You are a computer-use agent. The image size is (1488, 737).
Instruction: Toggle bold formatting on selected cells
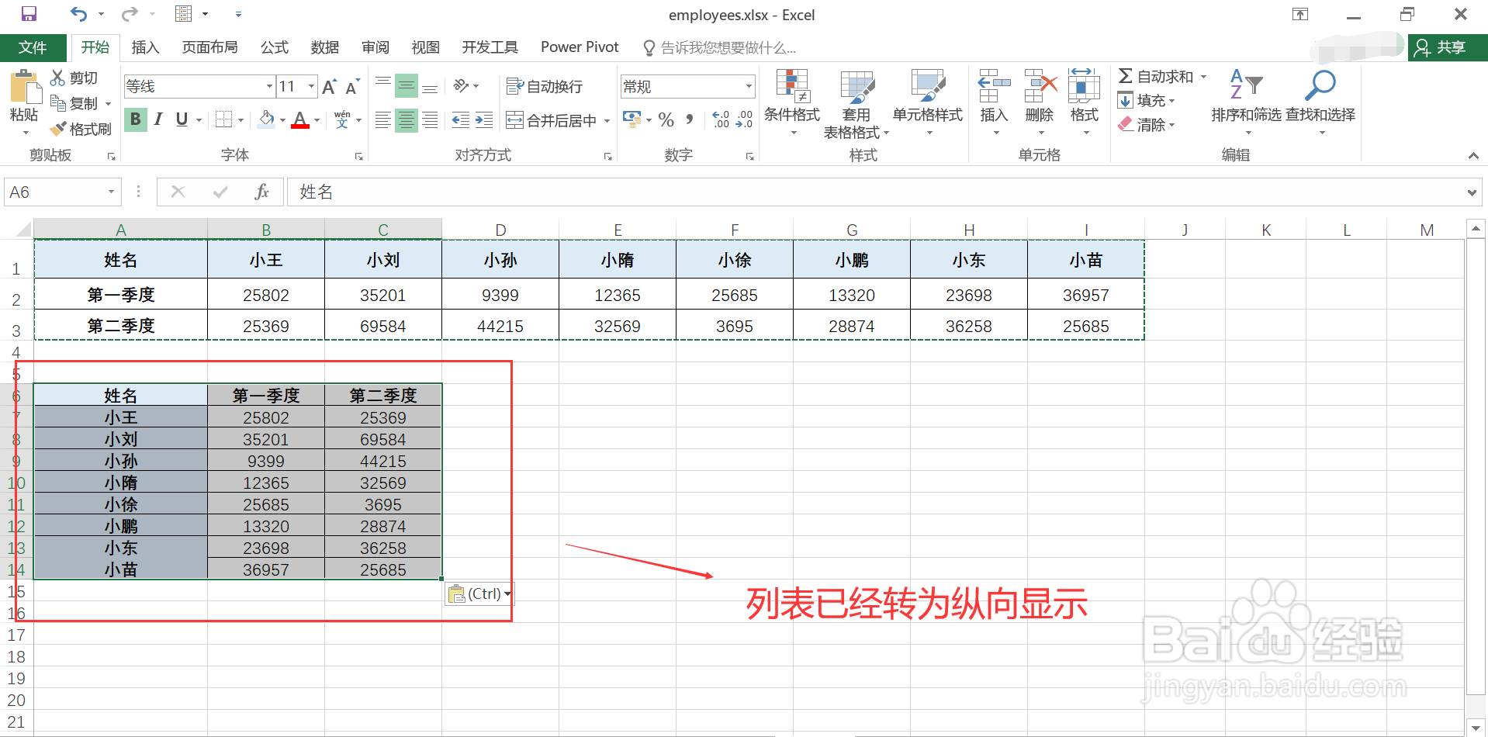tap(134, 119)
